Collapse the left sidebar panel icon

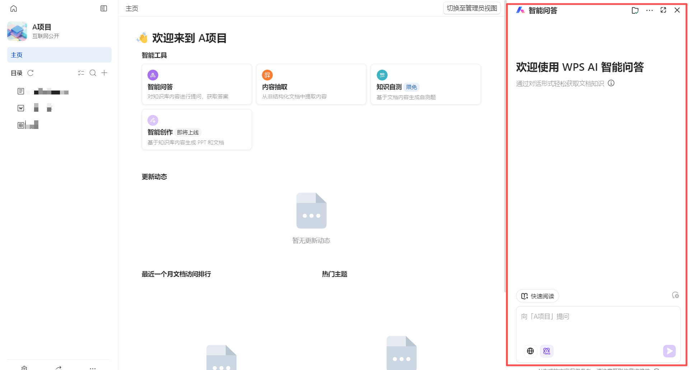104,8
